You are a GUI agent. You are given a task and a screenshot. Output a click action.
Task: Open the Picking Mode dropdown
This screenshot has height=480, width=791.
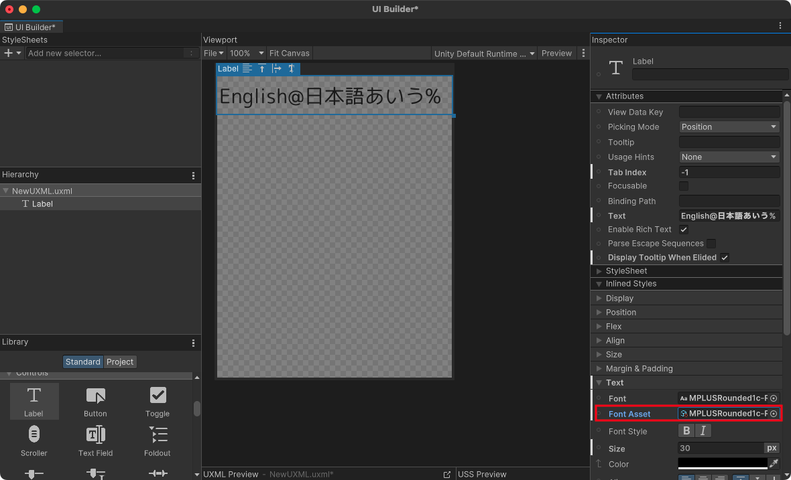click(x=729, y=127)
